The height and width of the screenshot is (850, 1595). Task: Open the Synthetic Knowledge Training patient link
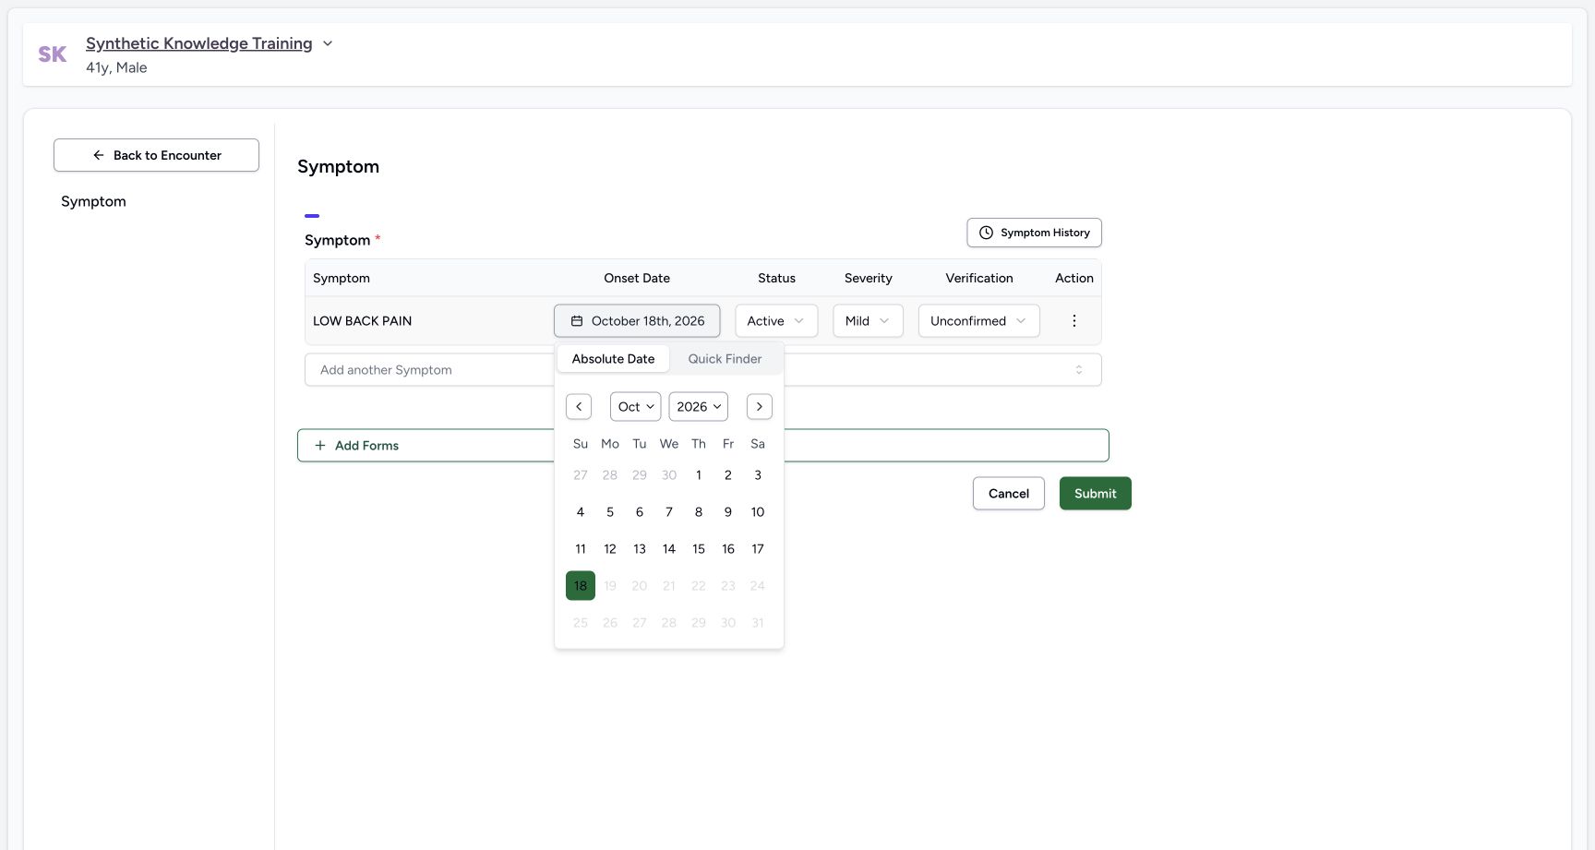198,43
